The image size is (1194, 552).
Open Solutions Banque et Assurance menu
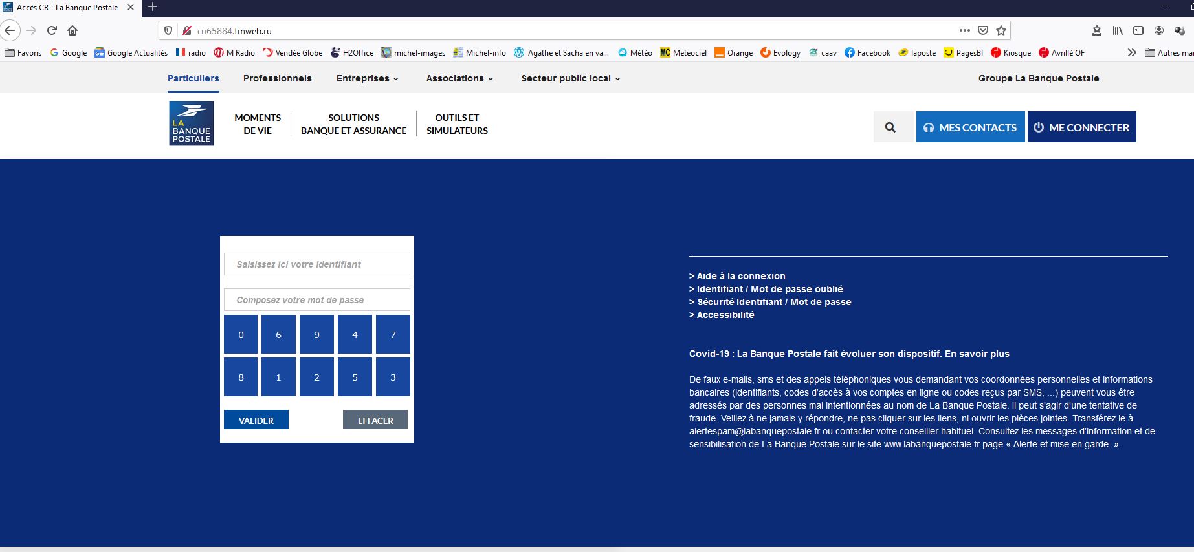[353, 124]
